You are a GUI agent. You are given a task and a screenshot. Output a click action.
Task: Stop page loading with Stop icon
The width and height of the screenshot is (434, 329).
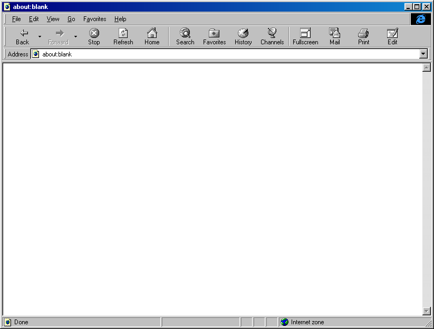pyautogui.click(x=94, y=33)
